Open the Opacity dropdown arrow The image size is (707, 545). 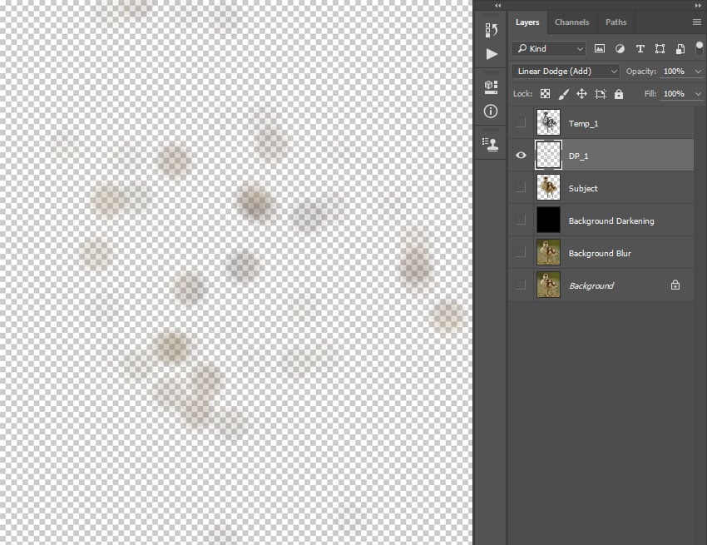tap(698, 71)
